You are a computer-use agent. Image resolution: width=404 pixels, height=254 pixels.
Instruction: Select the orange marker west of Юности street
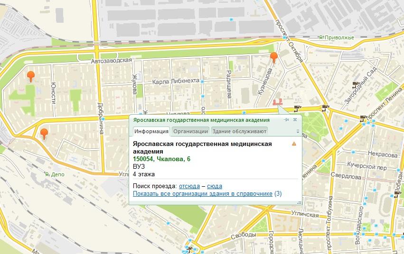[x=31, y=77]
